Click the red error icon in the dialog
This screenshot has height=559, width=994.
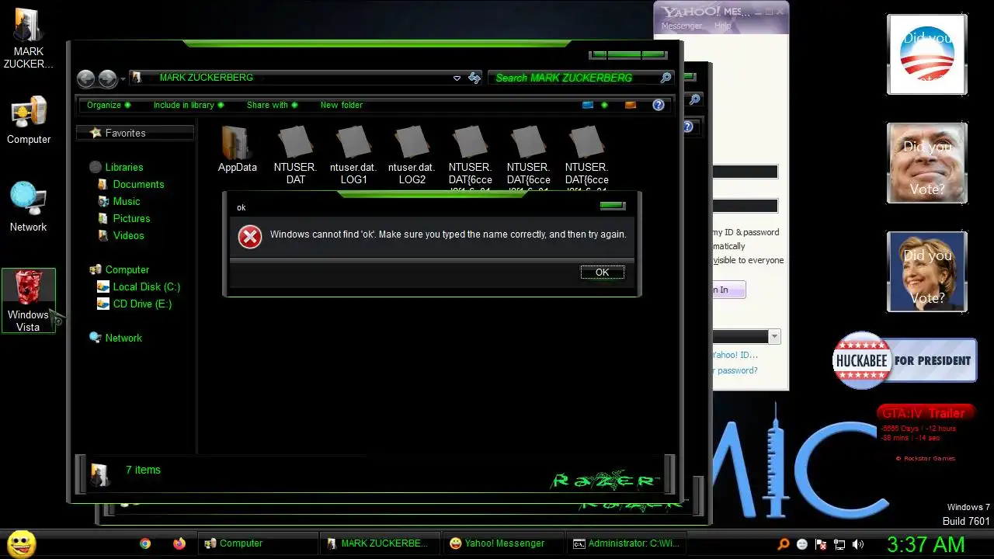[249, 237]
